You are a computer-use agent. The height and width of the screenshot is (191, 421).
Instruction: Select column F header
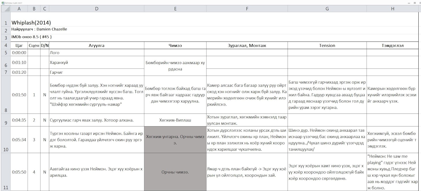[247, 9]
